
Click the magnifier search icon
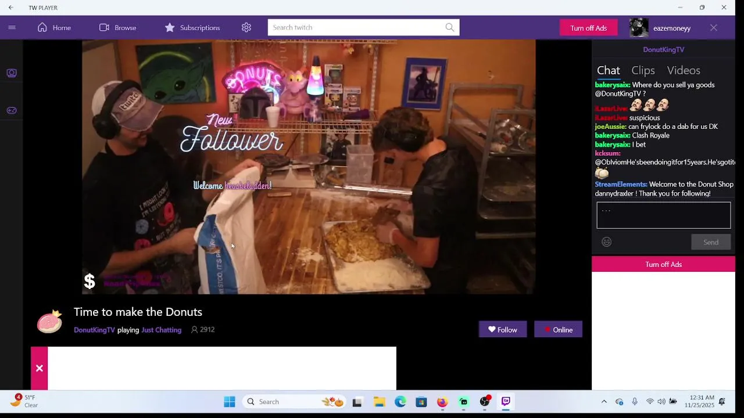450,27
